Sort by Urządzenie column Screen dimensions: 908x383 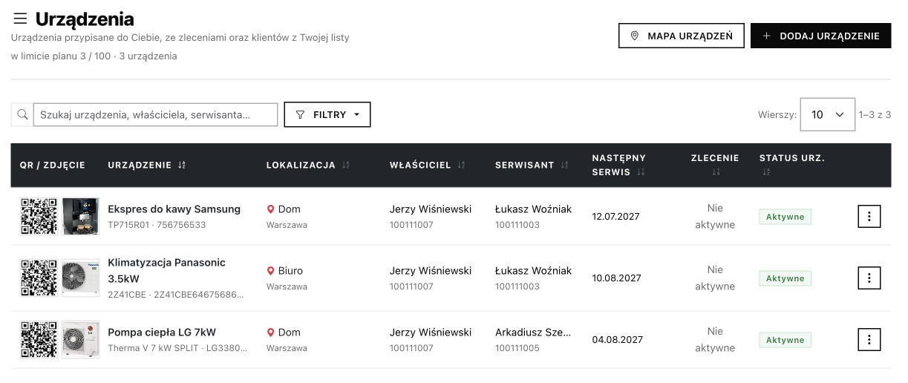(182, 166)
